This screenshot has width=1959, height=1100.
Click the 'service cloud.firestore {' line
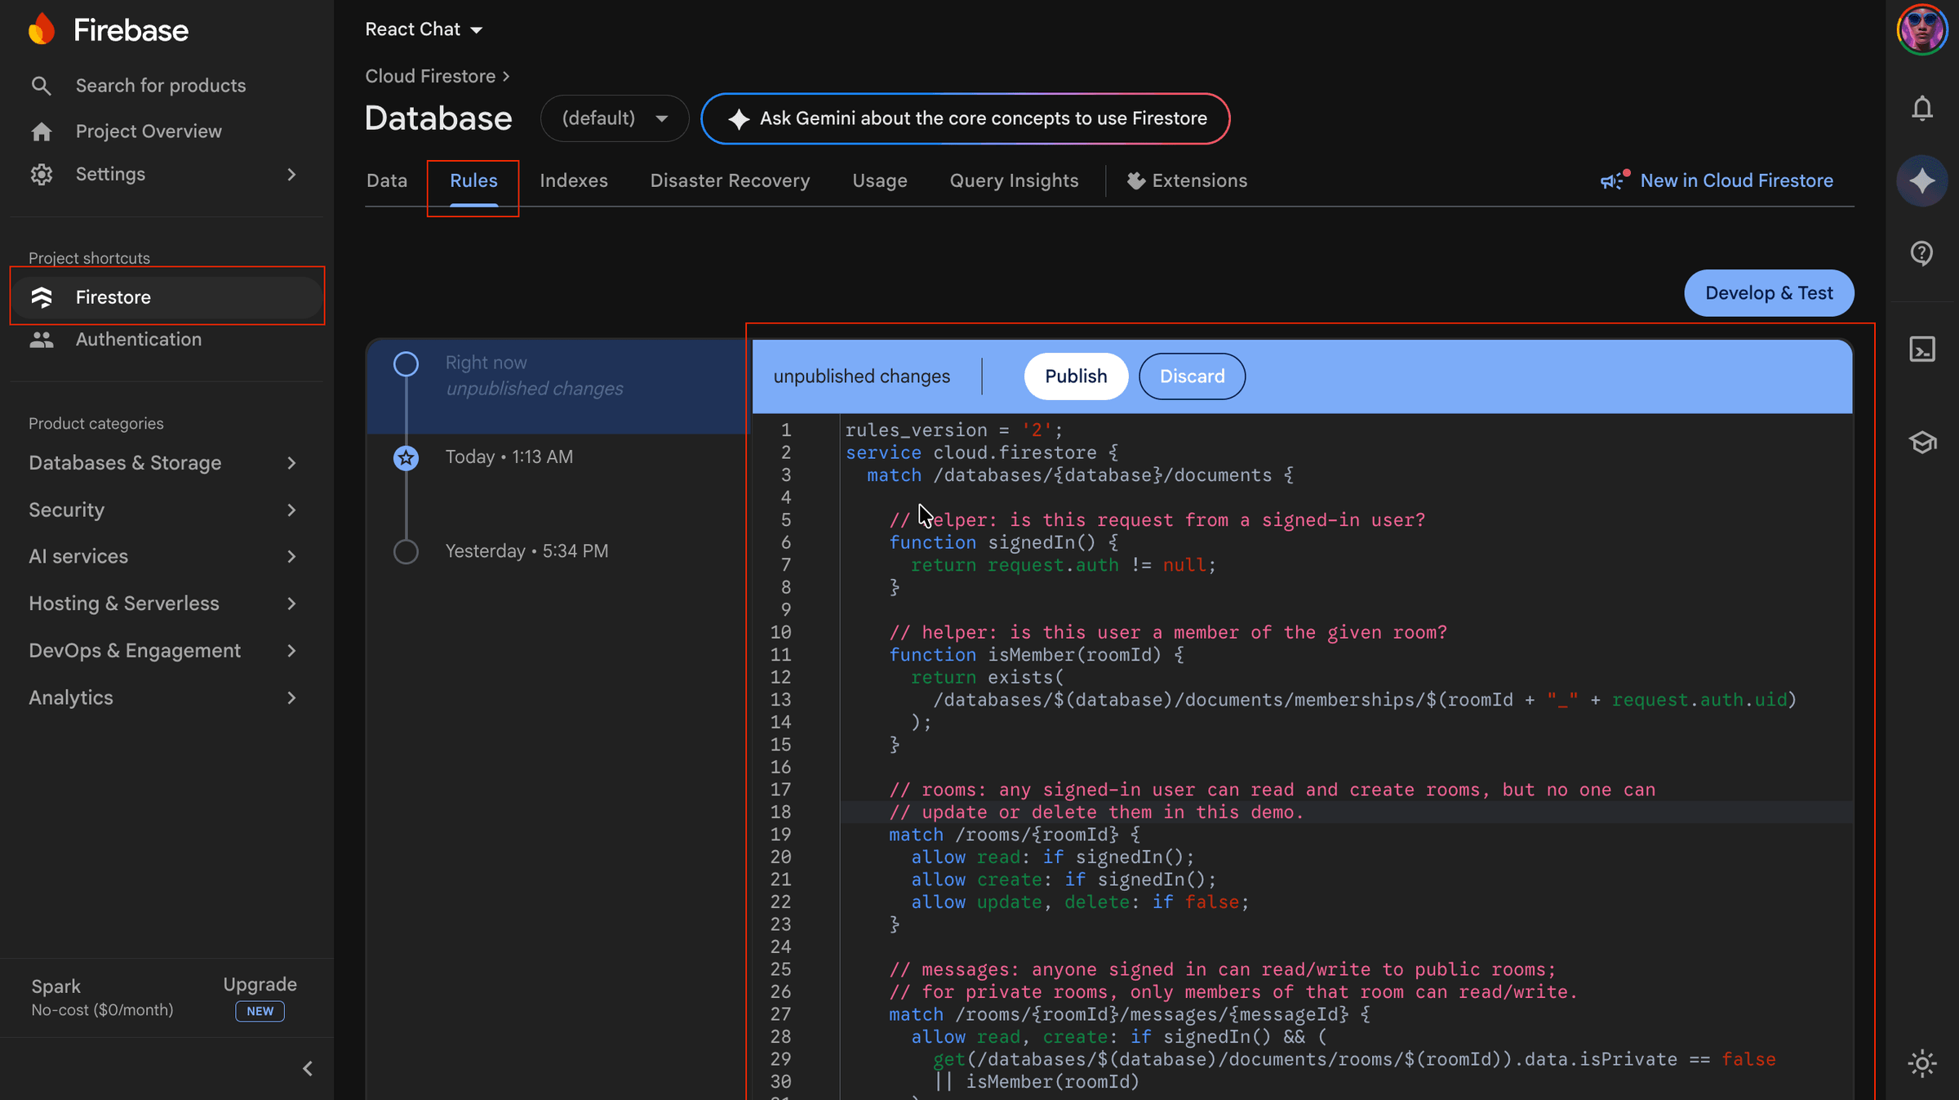(x=981, y=452)
